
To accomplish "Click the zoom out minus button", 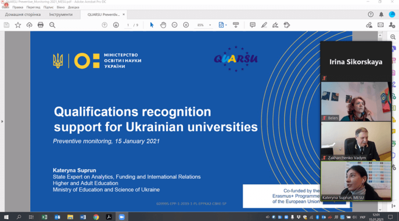I will (x=174, y=25).
